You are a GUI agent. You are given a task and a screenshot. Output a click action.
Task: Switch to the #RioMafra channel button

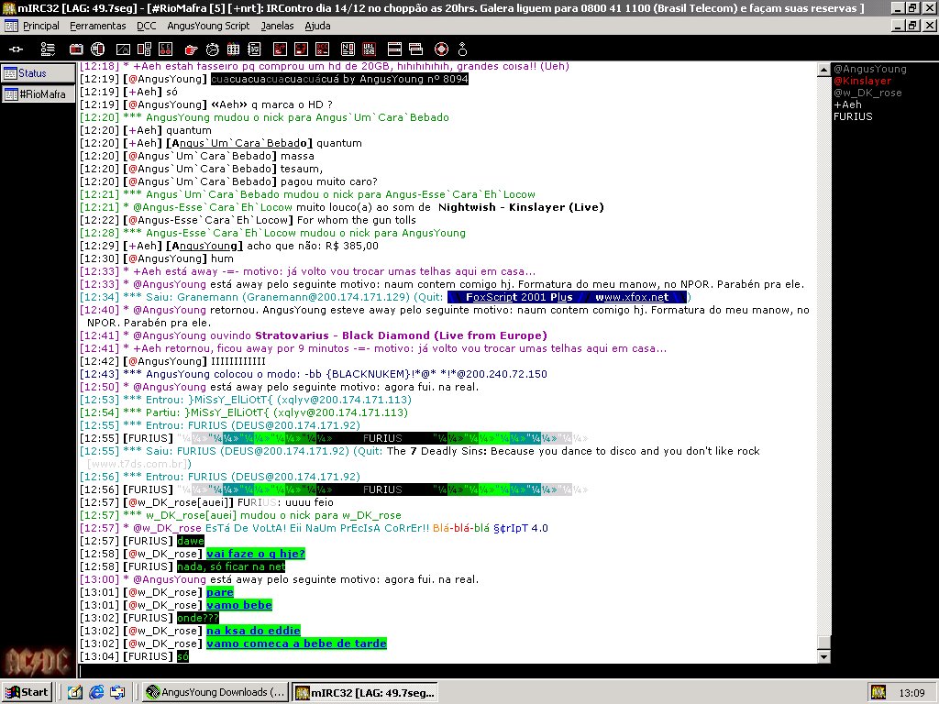(x=38, y=94)
